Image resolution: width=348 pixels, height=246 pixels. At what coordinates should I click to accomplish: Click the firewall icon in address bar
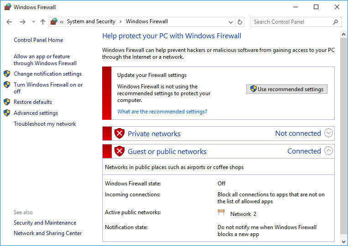(54, 21)
